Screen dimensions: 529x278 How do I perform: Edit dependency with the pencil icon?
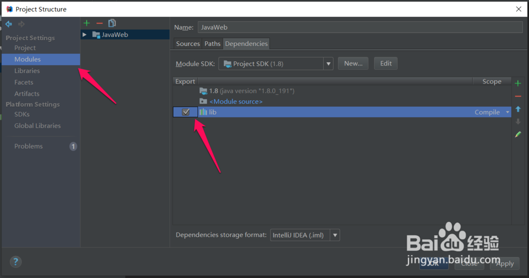[518, 134]
